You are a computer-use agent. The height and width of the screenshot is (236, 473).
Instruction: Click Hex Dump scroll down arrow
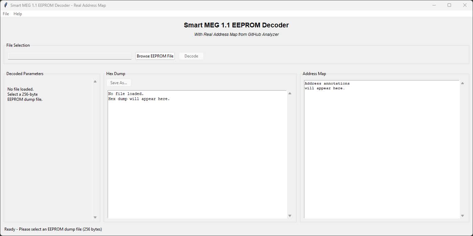(290, 216)
